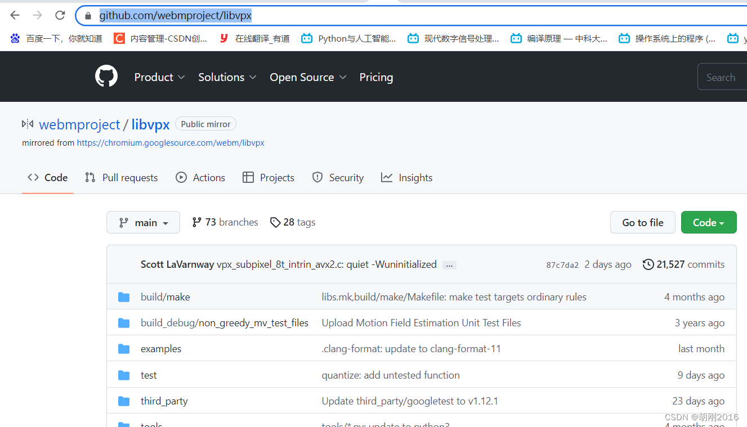Viewport: 747px width, 427px height.
Task: Open the libvpx repository link
Action: [150, 124]
